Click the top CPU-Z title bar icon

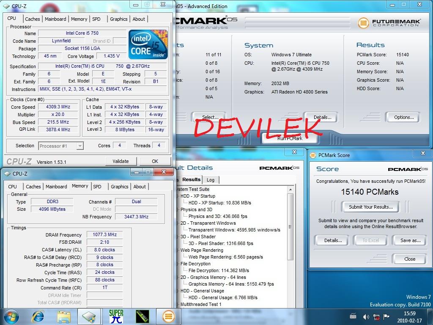(x=6, y=6)
